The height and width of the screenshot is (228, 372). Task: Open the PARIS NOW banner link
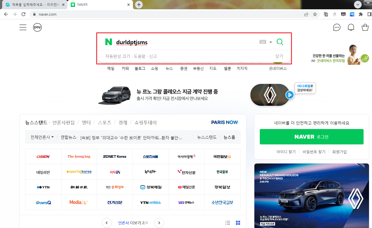[225, 122]
